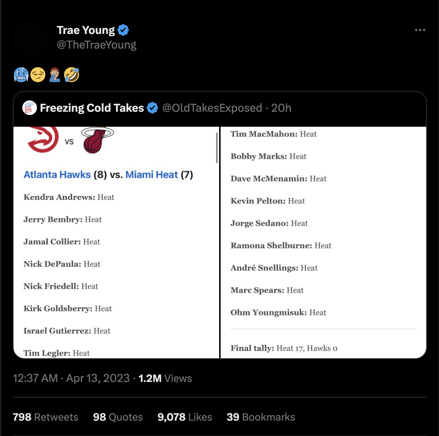Open the Atlanta Hawks link
The width and height of the screenshot is (439, 436).
[57, 175]
